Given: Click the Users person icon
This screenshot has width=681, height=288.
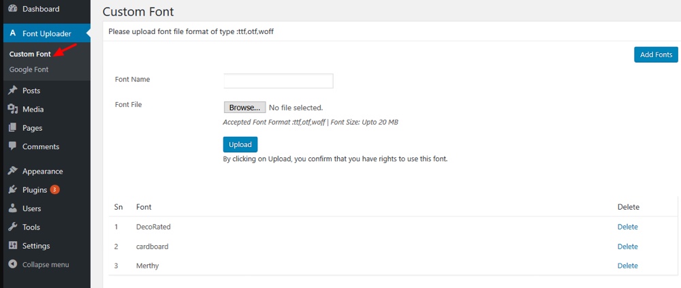Looking at the screenshot, I should pos(12,208).
